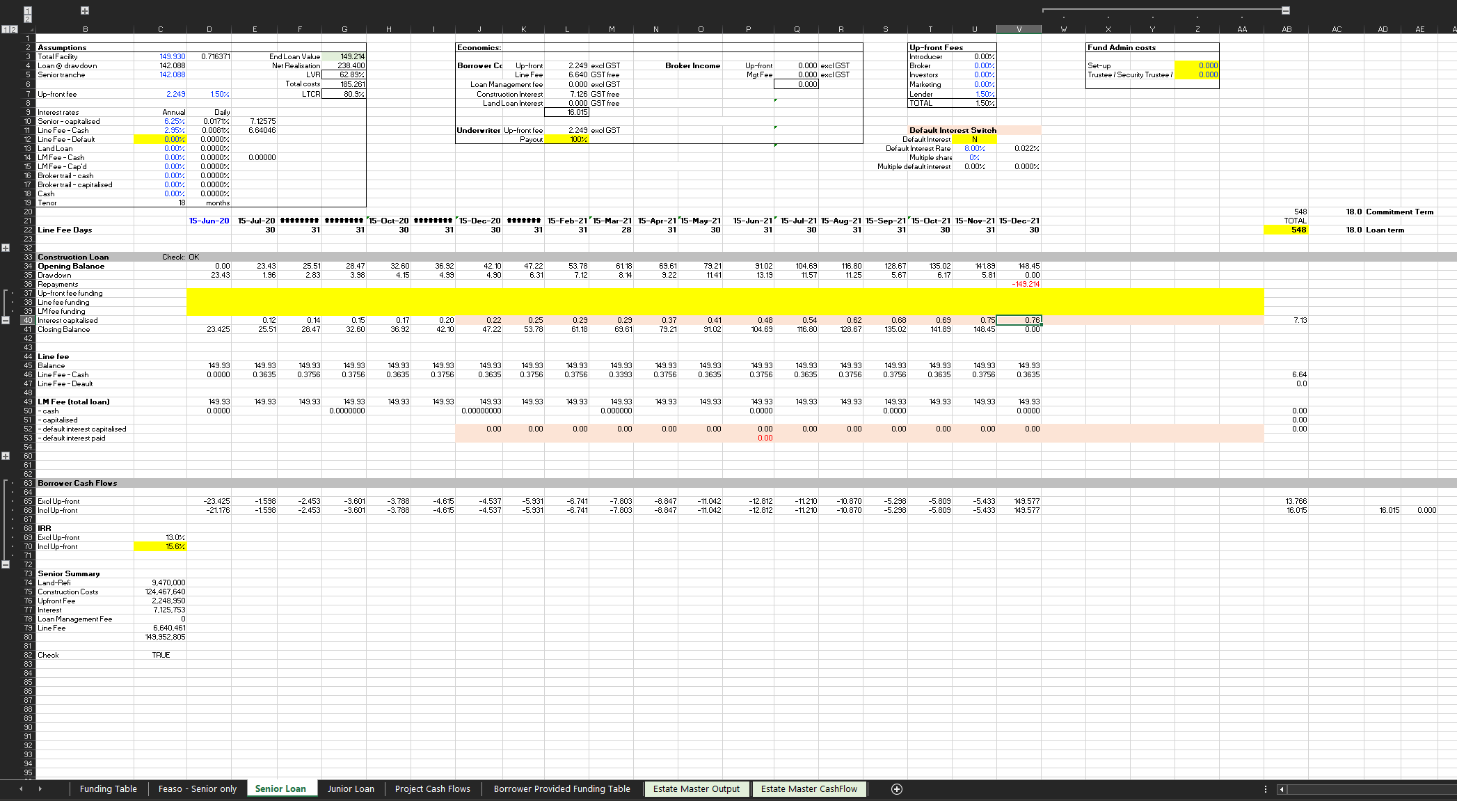Switch to Feaso - Senior only tab
This screenshot has height=801, width=1457.
pyautogui.click(x=198, y=788)
